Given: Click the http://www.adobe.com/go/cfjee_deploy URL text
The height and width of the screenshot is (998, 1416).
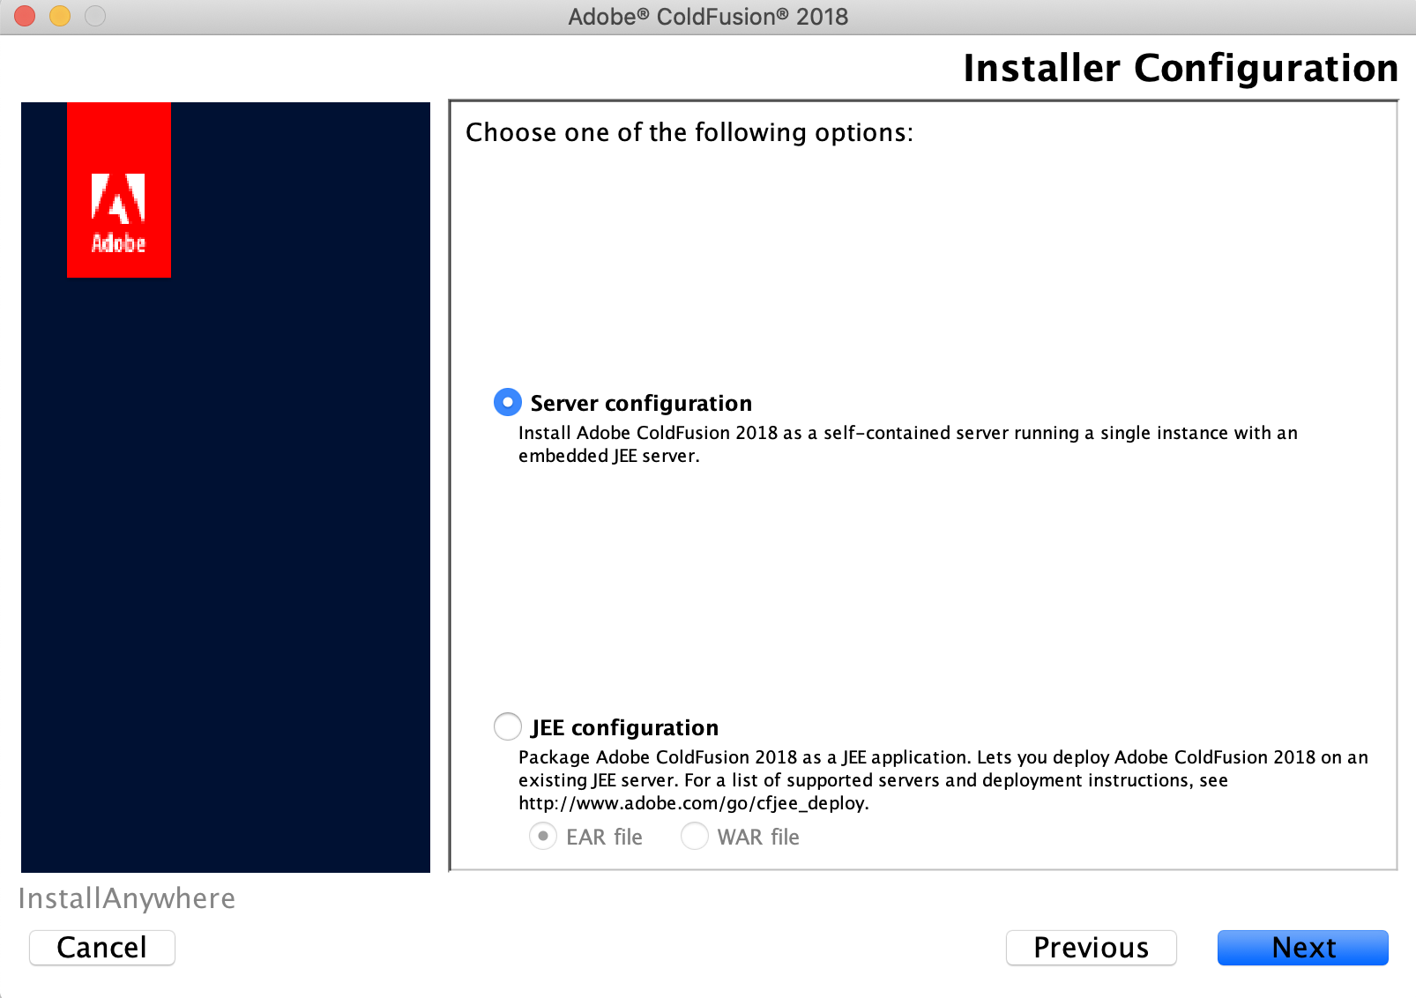Looking at the screenshot, I should (x=693, y=803).
